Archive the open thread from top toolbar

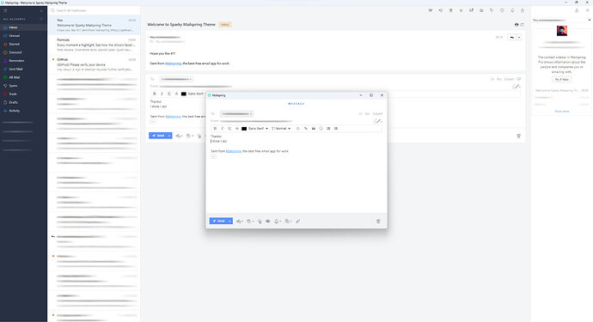431,10
